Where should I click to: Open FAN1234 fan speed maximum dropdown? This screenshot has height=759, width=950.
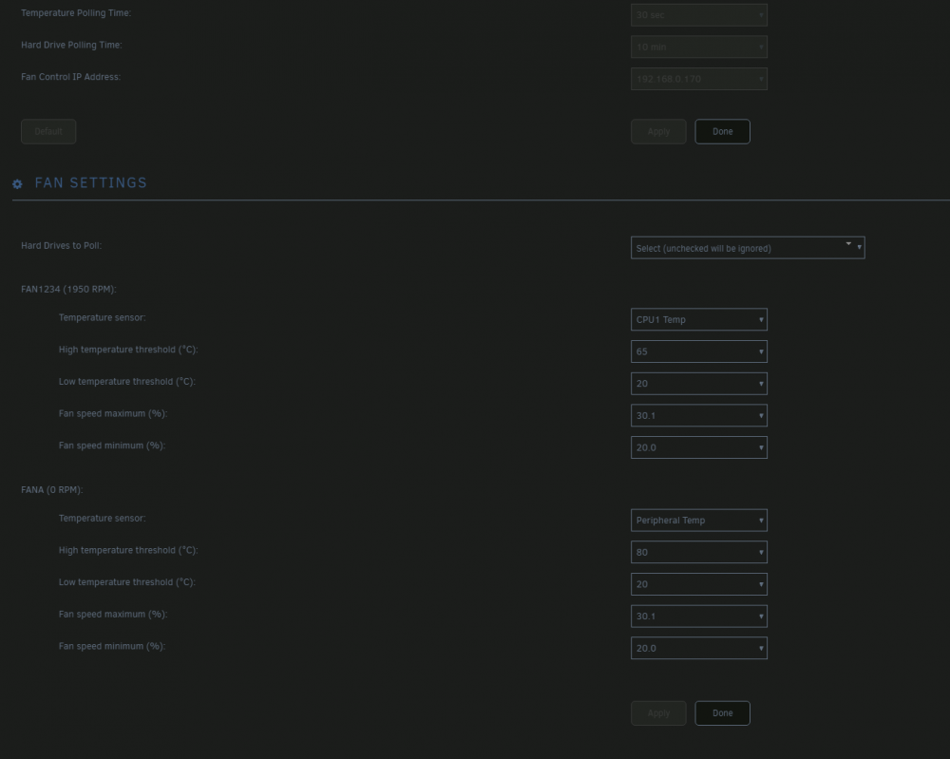click(698, 415)
